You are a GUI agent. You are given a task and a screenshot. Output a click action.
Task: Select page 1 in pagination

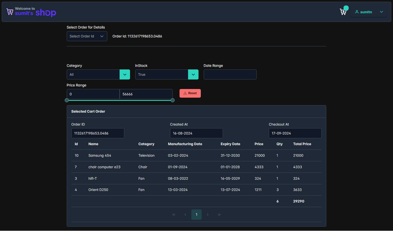[x=197, y=215]
